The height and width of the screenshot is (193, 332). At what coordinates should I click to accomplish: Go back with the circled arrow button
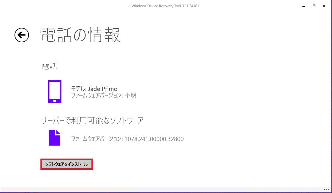click(22, 35)
